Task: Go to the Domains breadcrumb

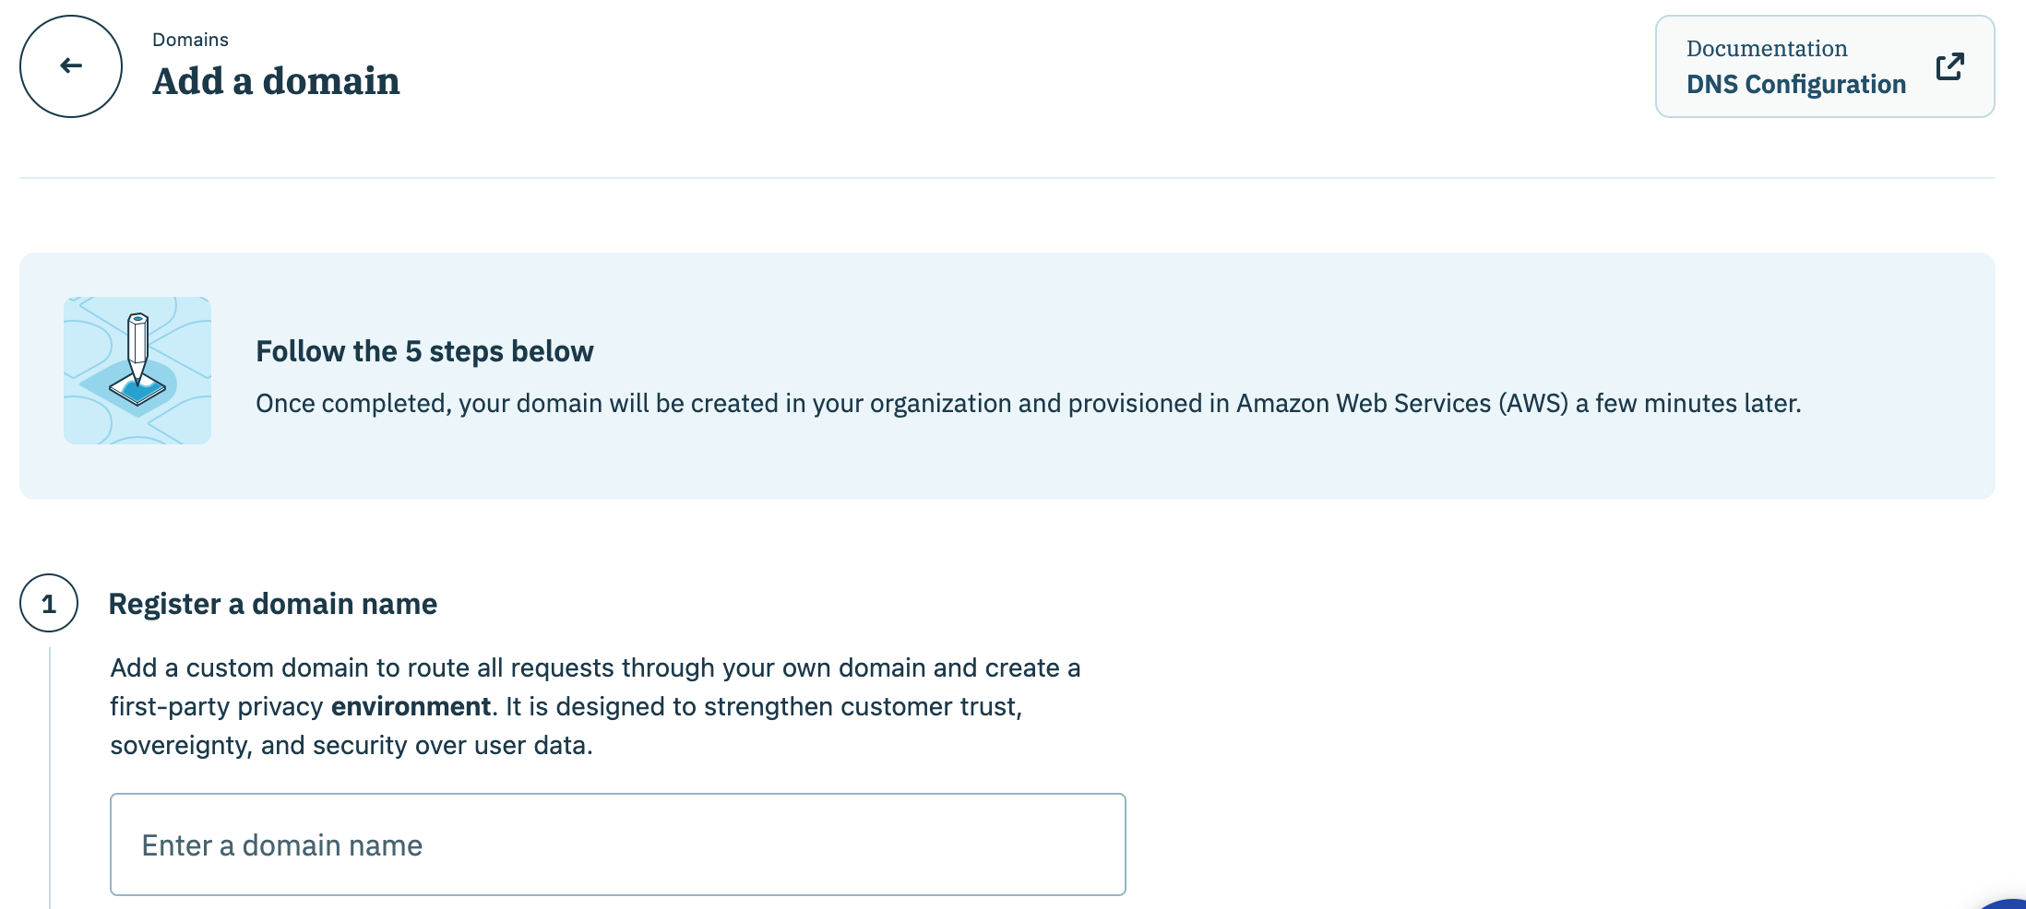Action: pos(190,40)
